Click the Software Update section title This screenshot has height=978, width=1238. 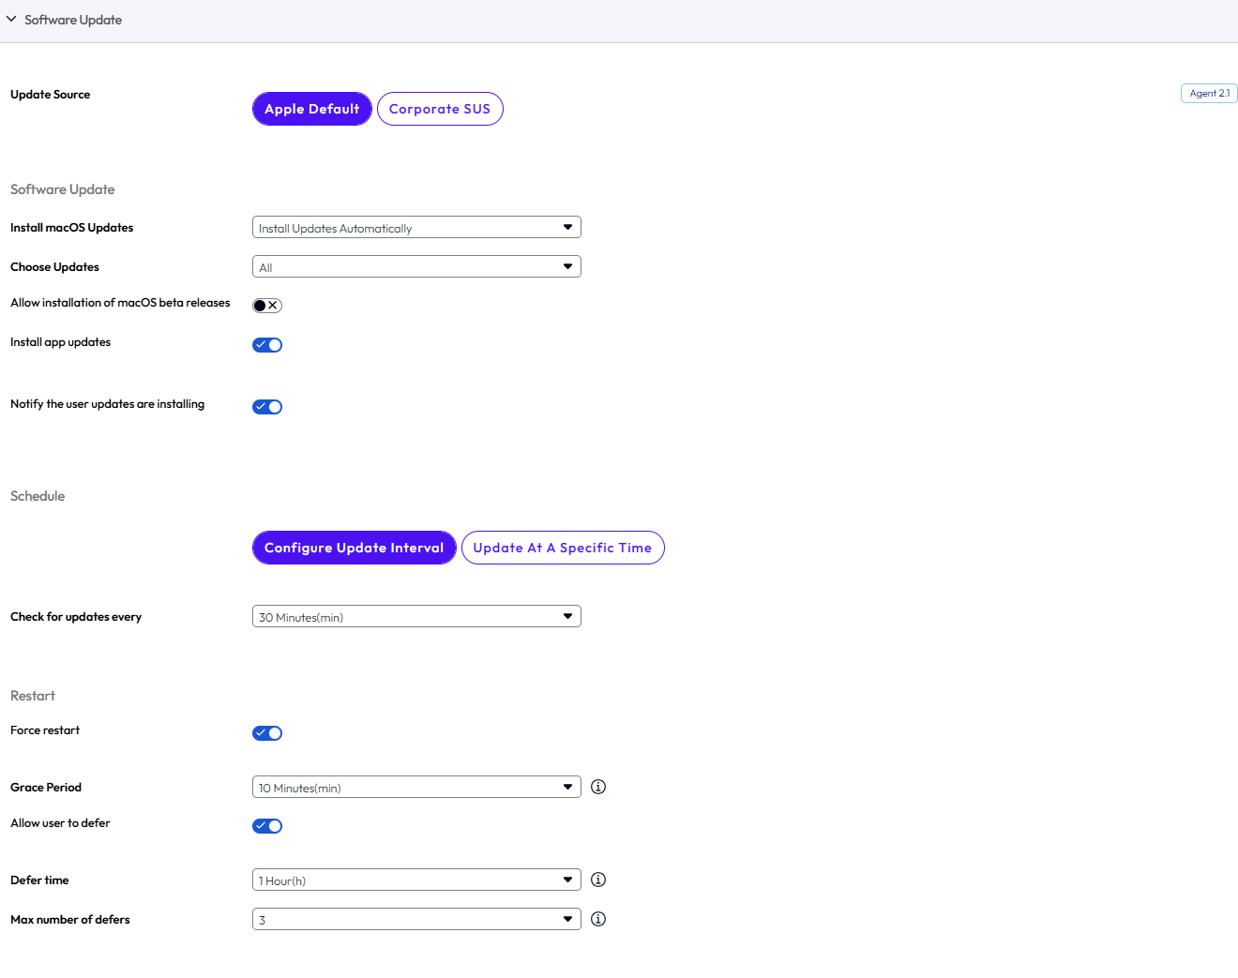73,20
